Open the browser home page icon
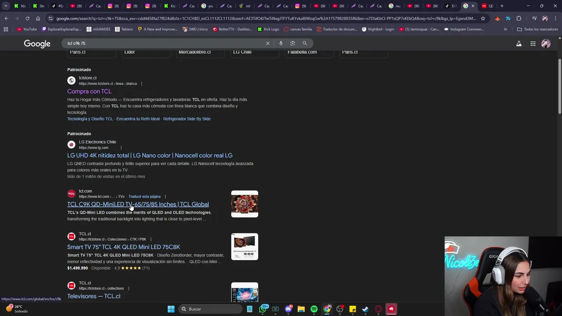 point(38,18)
